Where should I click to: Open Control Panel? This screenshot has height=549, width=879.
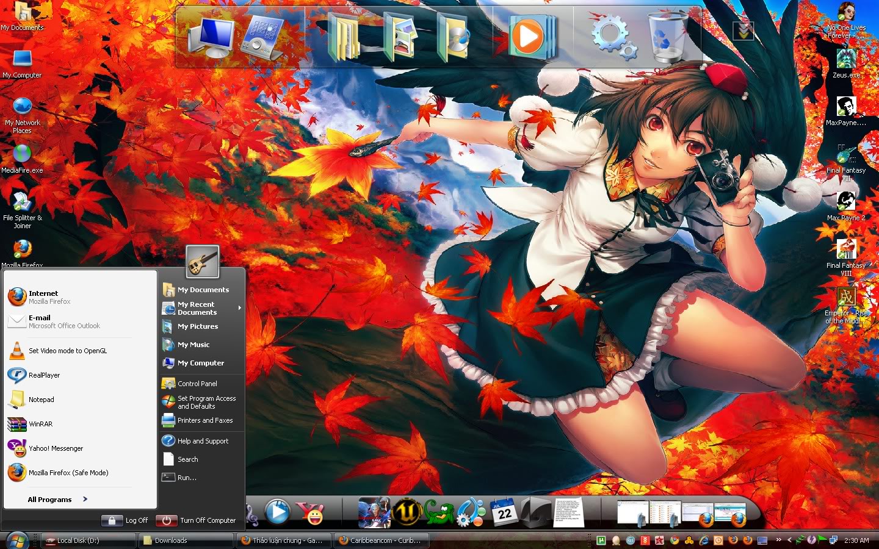[x=202, y=384]
